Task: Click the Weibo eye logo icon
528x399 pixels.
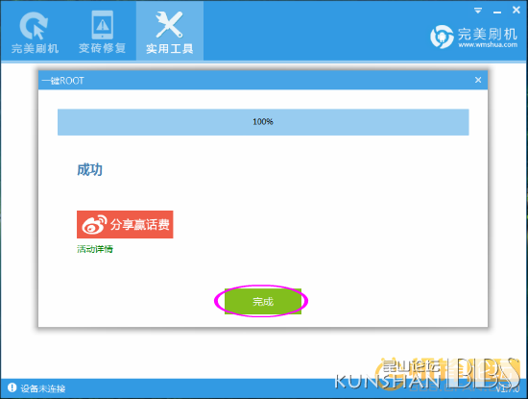Action: pos(94,224)
